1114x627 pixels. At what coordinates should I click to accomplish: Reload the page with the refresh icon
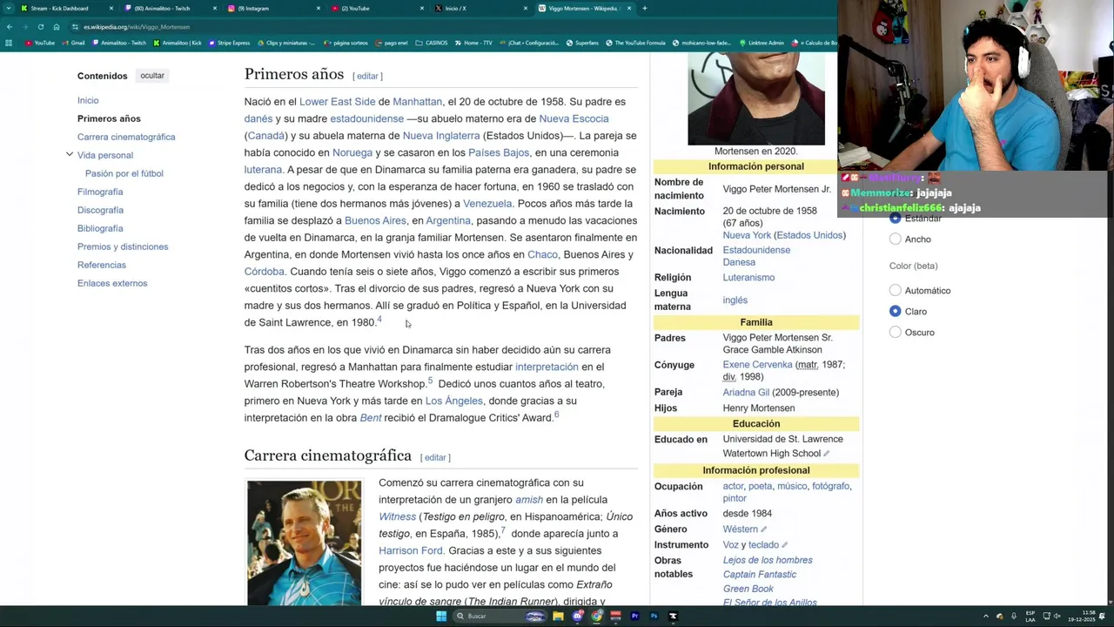pos(40,27)
